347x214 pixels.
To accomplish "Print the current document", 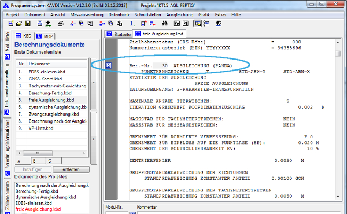I will coord(60,24).
